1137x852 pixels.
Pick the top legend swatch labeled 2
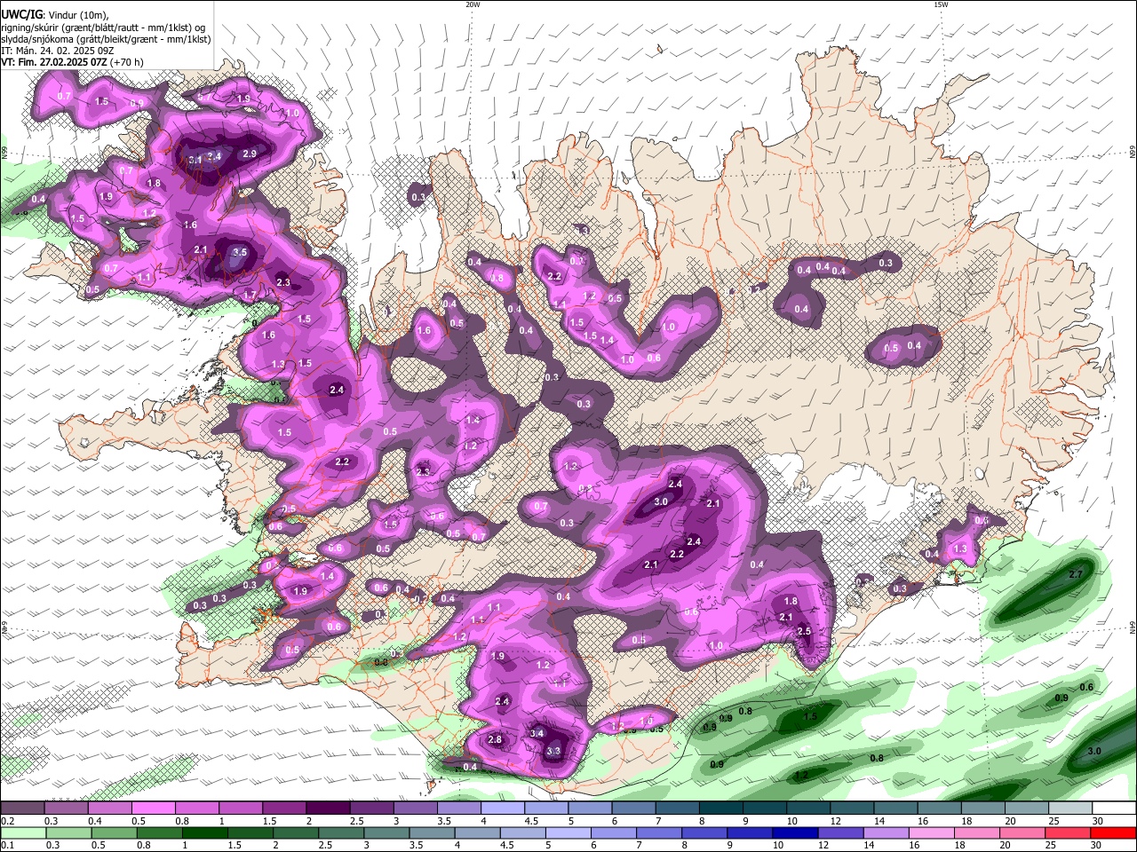[328, 809]
